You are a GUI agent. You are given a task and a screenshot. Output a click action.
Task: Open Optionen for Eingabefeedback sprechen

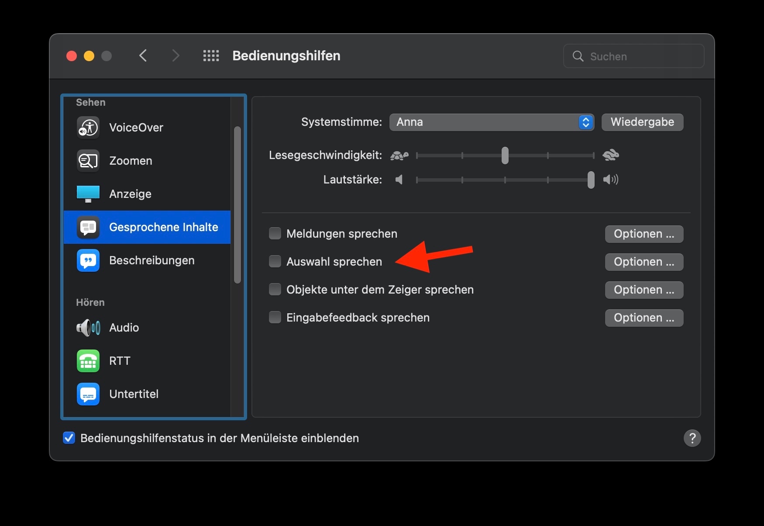click(x=644, y=318)
